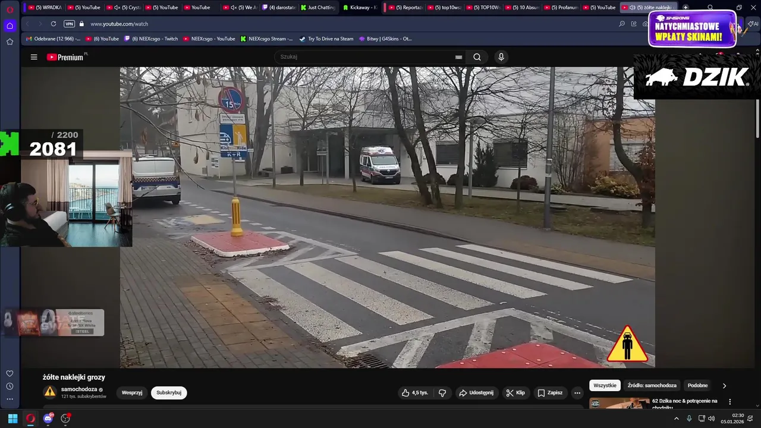Image resolution: width=761 pixels, height=428 pixels.
Task: Open the YouTube hamburger guide menu
Action: [34, 57]
